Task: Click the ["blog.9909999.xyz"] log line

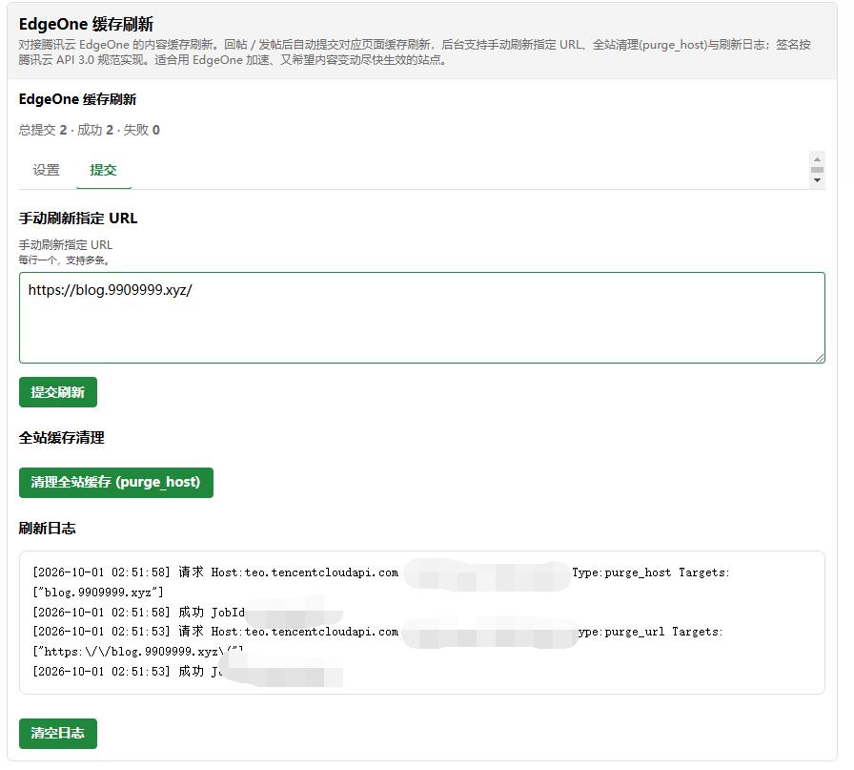Action: click(98, 593)
